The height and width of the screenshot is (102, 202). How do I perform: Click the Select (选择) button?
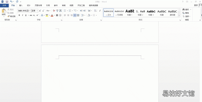click(x=186, y=16)
